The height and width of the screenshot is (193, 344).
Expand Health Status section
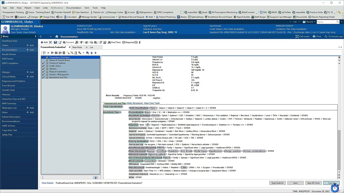click(x=47, y=66)
